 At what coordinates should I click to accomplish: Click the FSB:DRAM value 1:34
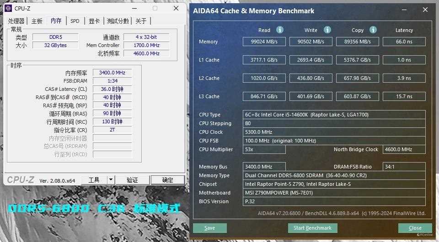click(x=112, y=81)
